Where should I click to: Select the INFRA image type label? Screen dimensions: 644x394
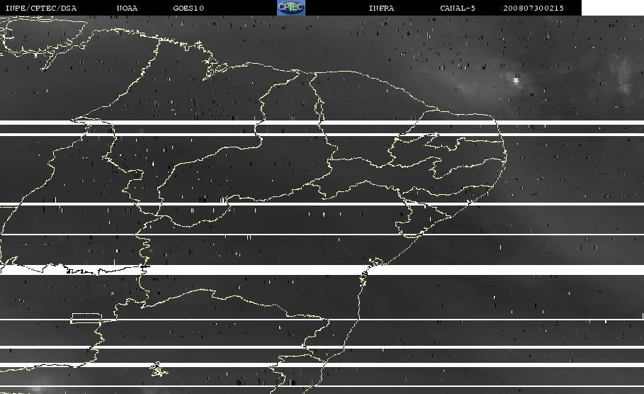tap(381, 8)
